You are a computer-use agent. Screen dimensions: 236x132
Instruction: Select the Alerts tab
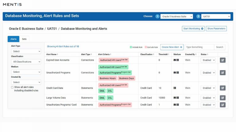click(x=14, y=39)
